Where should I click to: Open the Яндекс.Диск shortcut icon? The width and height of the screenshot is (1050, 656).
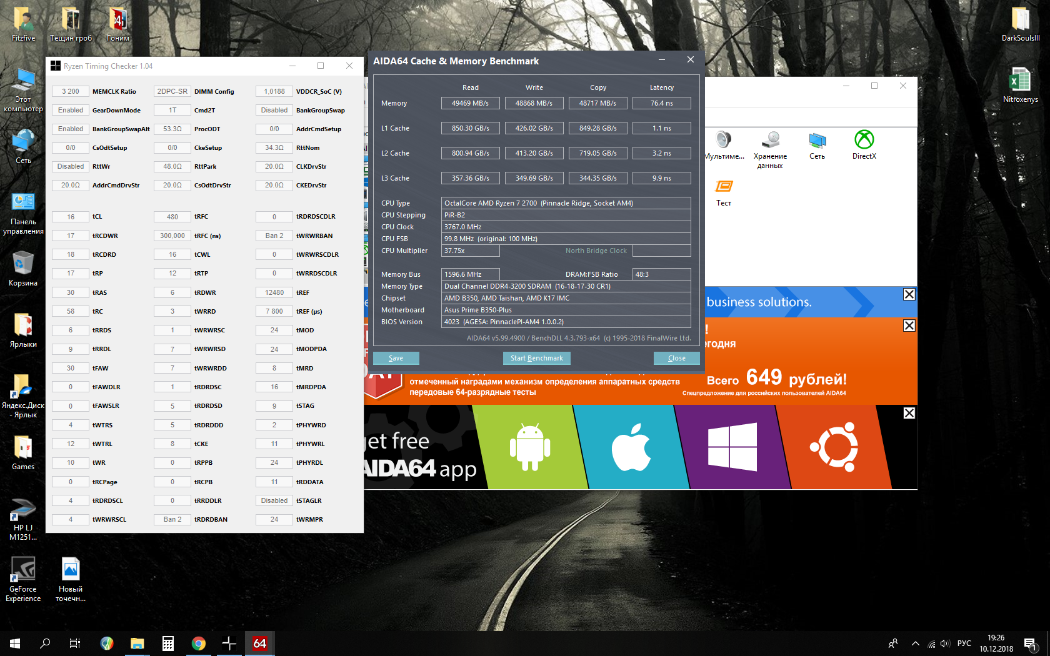23,396
